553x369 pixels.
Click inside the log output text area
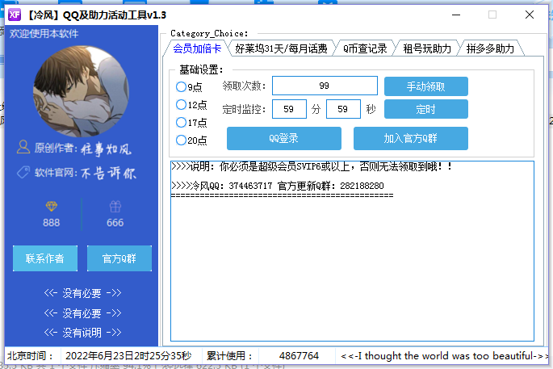click(x=352, y=251)
